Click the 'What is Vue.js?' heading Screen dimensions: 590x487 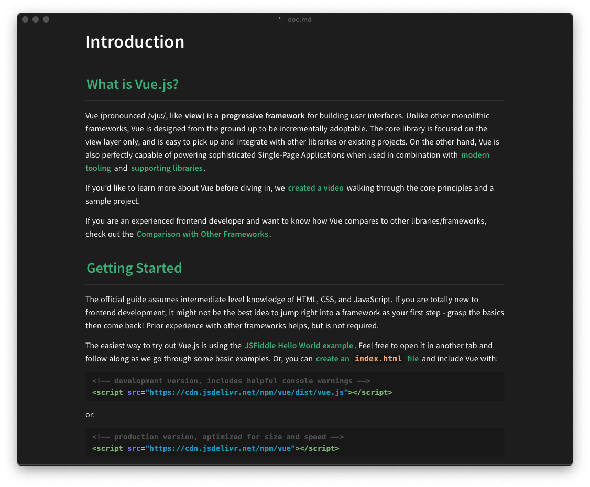click(133, 84)
